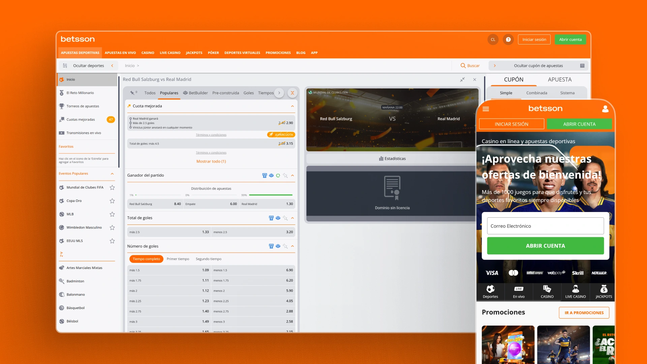Open APUESTAS EN VIVO menu
The height and width of the screenshot is (364, 647).
[120, 53]
